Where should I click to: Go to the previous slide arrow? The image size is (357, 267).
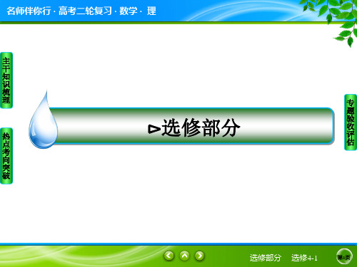[x=169, y=256]
